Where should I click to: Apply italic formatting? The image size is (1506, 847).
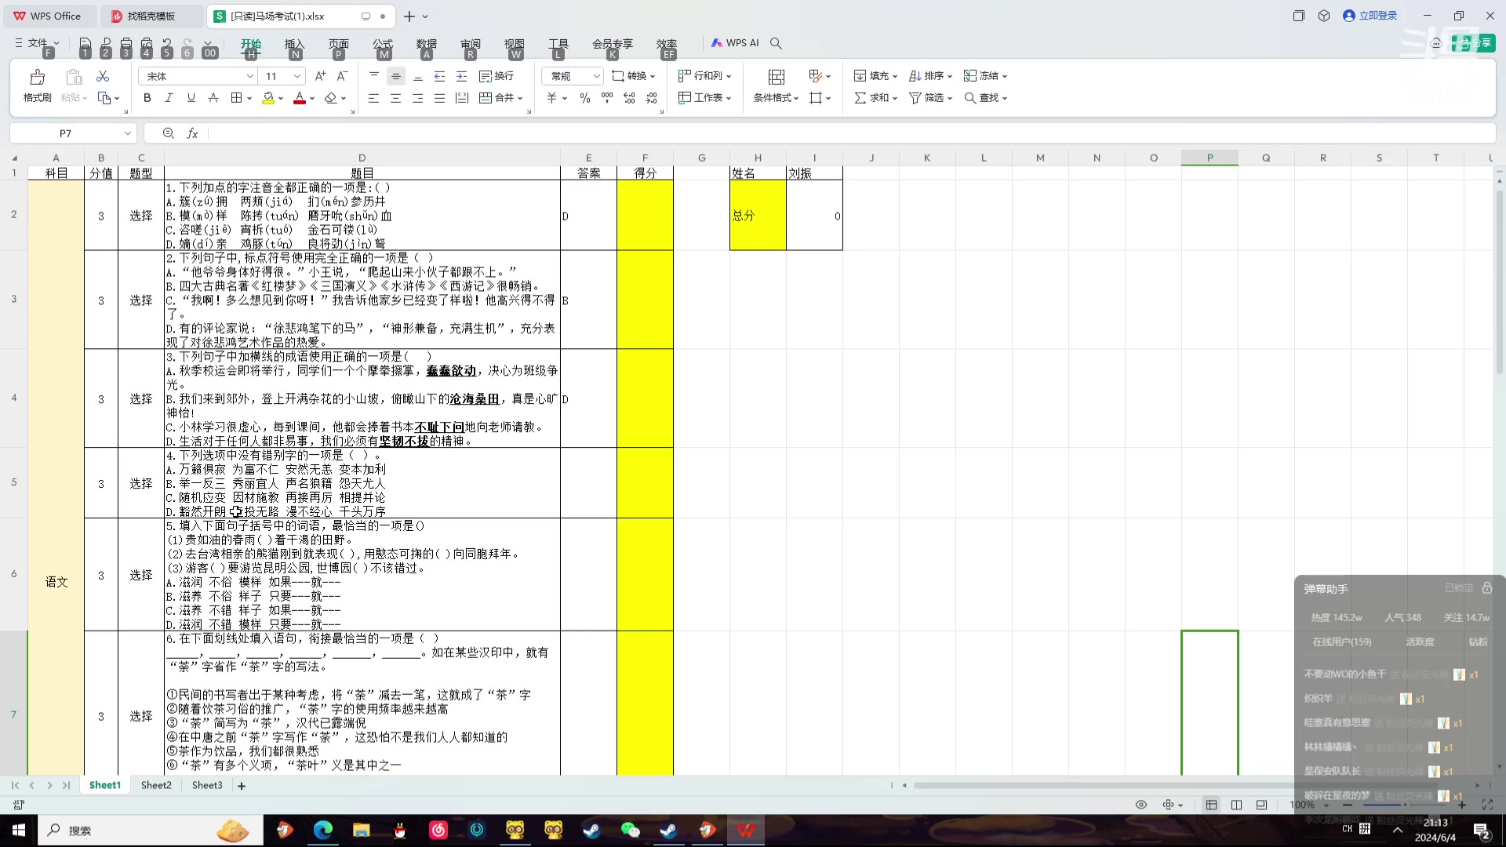pyautogui.click(x=168, y=97)
